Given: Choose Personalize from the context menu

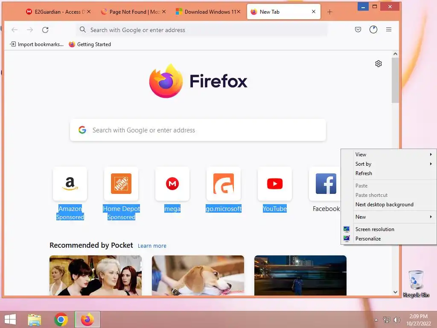Looking at the screenshot, I should click(x=389, y=238).
